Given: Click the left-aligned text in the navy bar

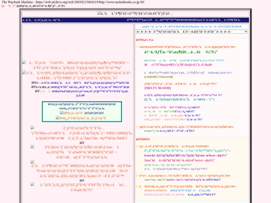Looking at the screenshot, I should click(42, 20).
